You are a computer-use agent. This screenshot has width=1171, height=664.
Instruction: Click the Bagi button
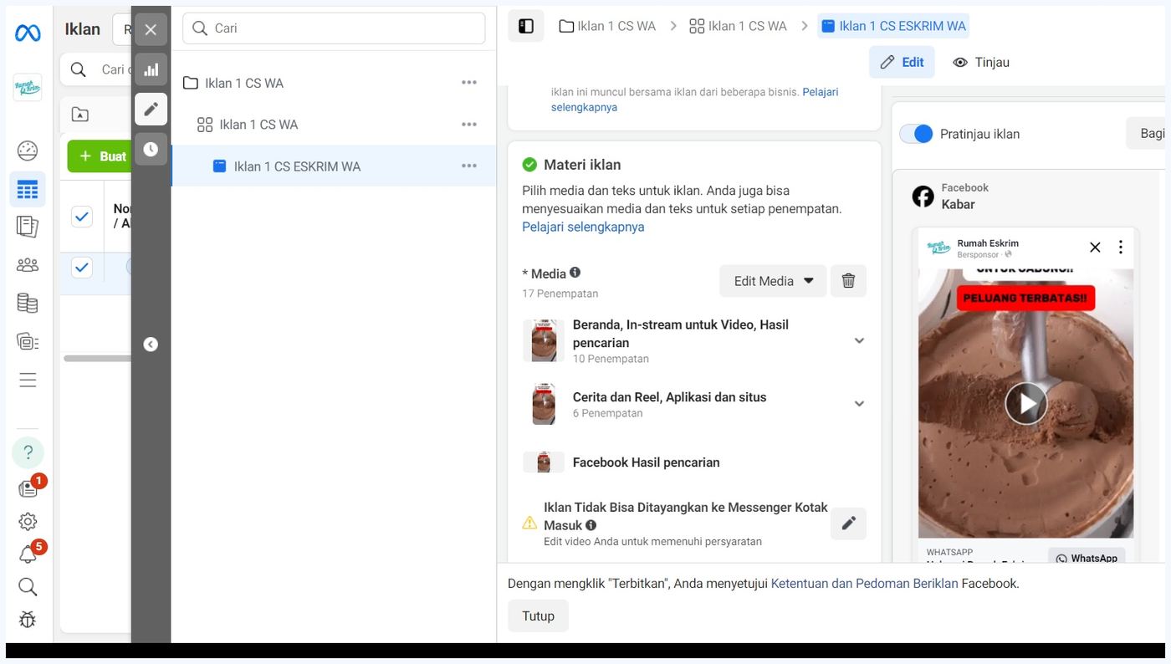point(1147,134)
